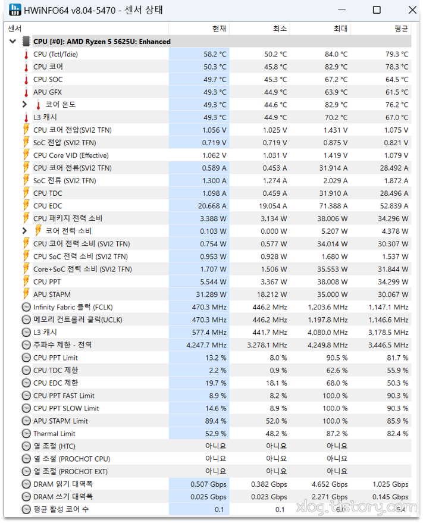The height and width of the screenshot is (523, 423).
Task: Click clock icon of Thermal Limit
Action: [26, 434]
